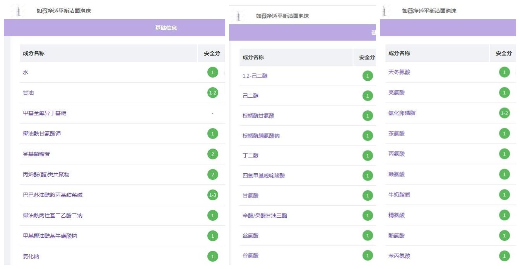
Task: Click the 1-3 safety badge for 巴巴苏油酰胺丙基甜菜碱
Action: tap(212, 195)
